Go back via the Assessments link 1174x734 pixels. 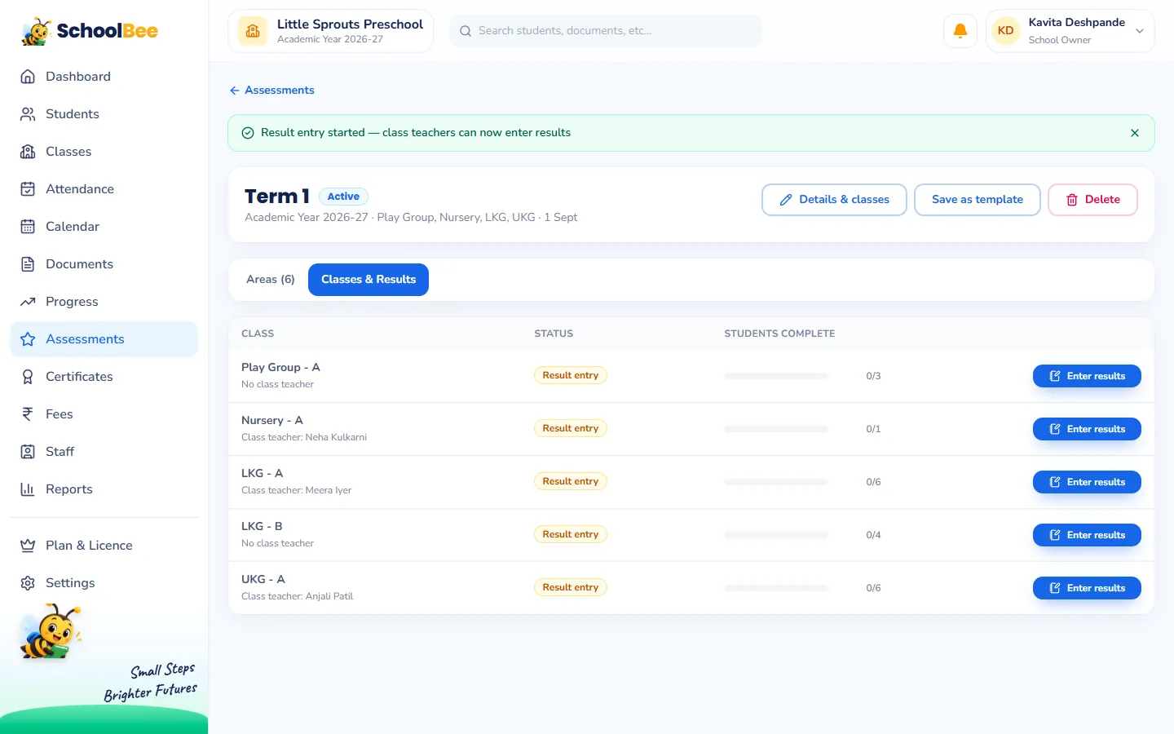pyautogui.click(x=271, y=91)
